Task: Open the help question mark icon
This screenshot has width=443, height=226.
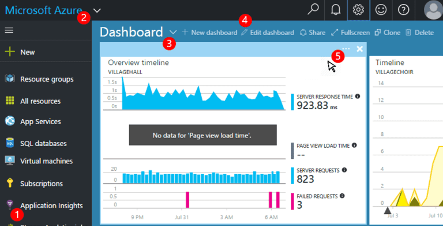Action: click(x=403, y=10)
